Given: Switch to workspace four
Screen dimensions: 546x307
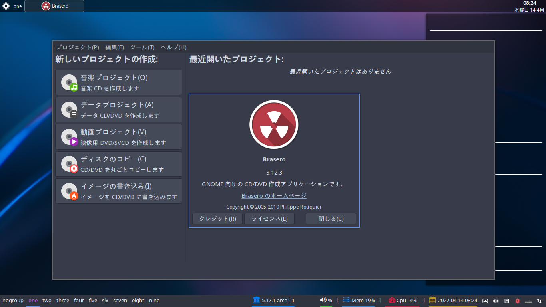Looking at the screenshot, I should click(x=79, y=301).
